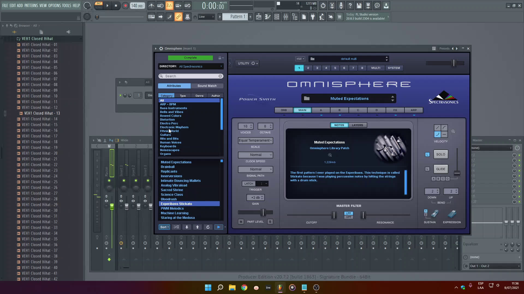Open the Equal Temperament scale dropdown

255,140
